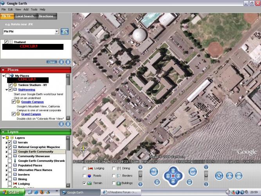The width and height of the screenshot is (261, 196).
Task: Click the print button in navigation panel
Action: click(229, 176)
